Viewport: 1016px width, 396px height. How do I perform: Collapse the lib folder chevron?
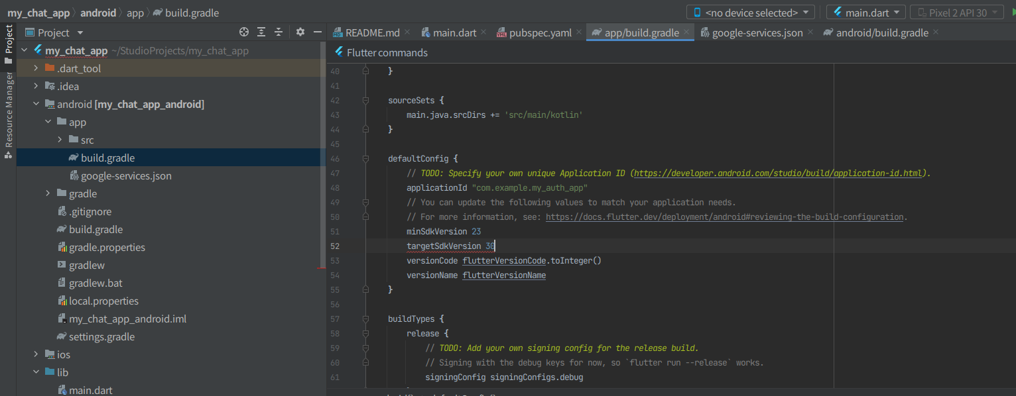[x=36, y=373]
